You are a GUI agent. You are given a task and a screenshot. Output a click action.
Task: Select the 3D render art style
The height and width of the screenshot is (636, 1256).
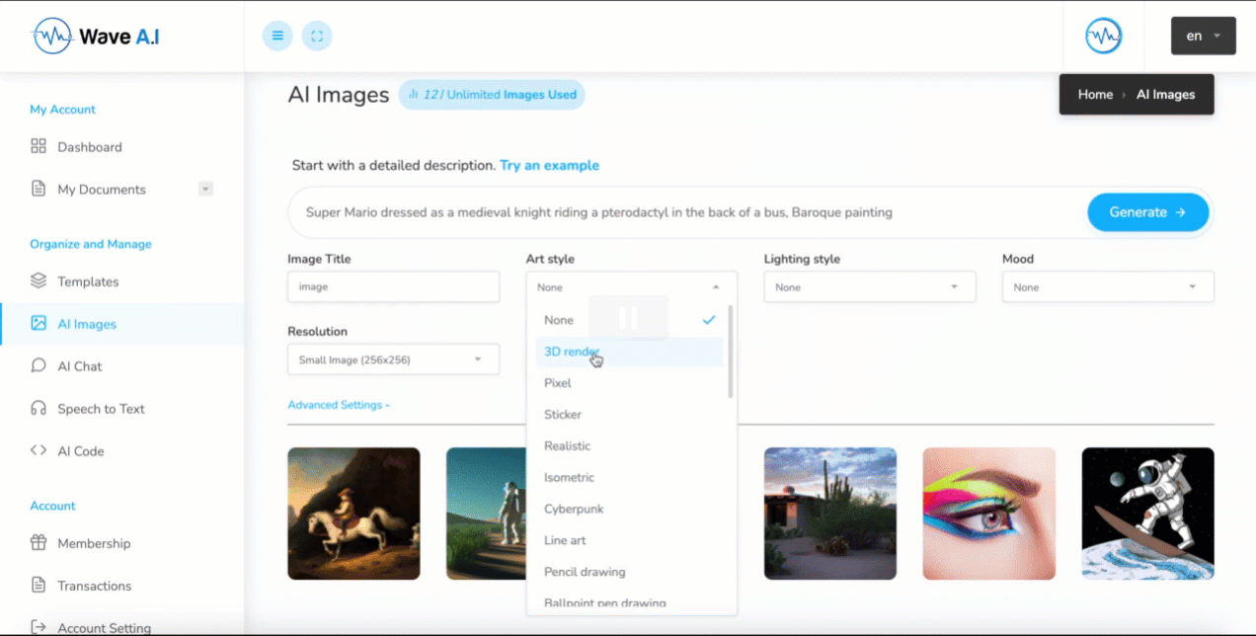572,352
